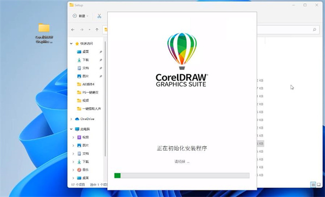Switch Explorer to details view icon
This screenshot has height=197, width=325.
(313, 185)
